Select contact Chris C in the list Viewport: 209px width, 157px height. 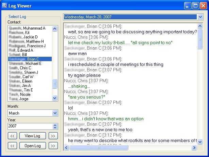click(30, 68)
